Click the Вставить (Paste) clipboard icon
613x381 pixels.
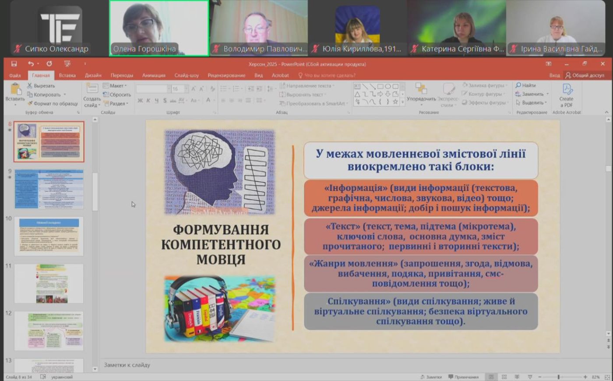(15, 89)
